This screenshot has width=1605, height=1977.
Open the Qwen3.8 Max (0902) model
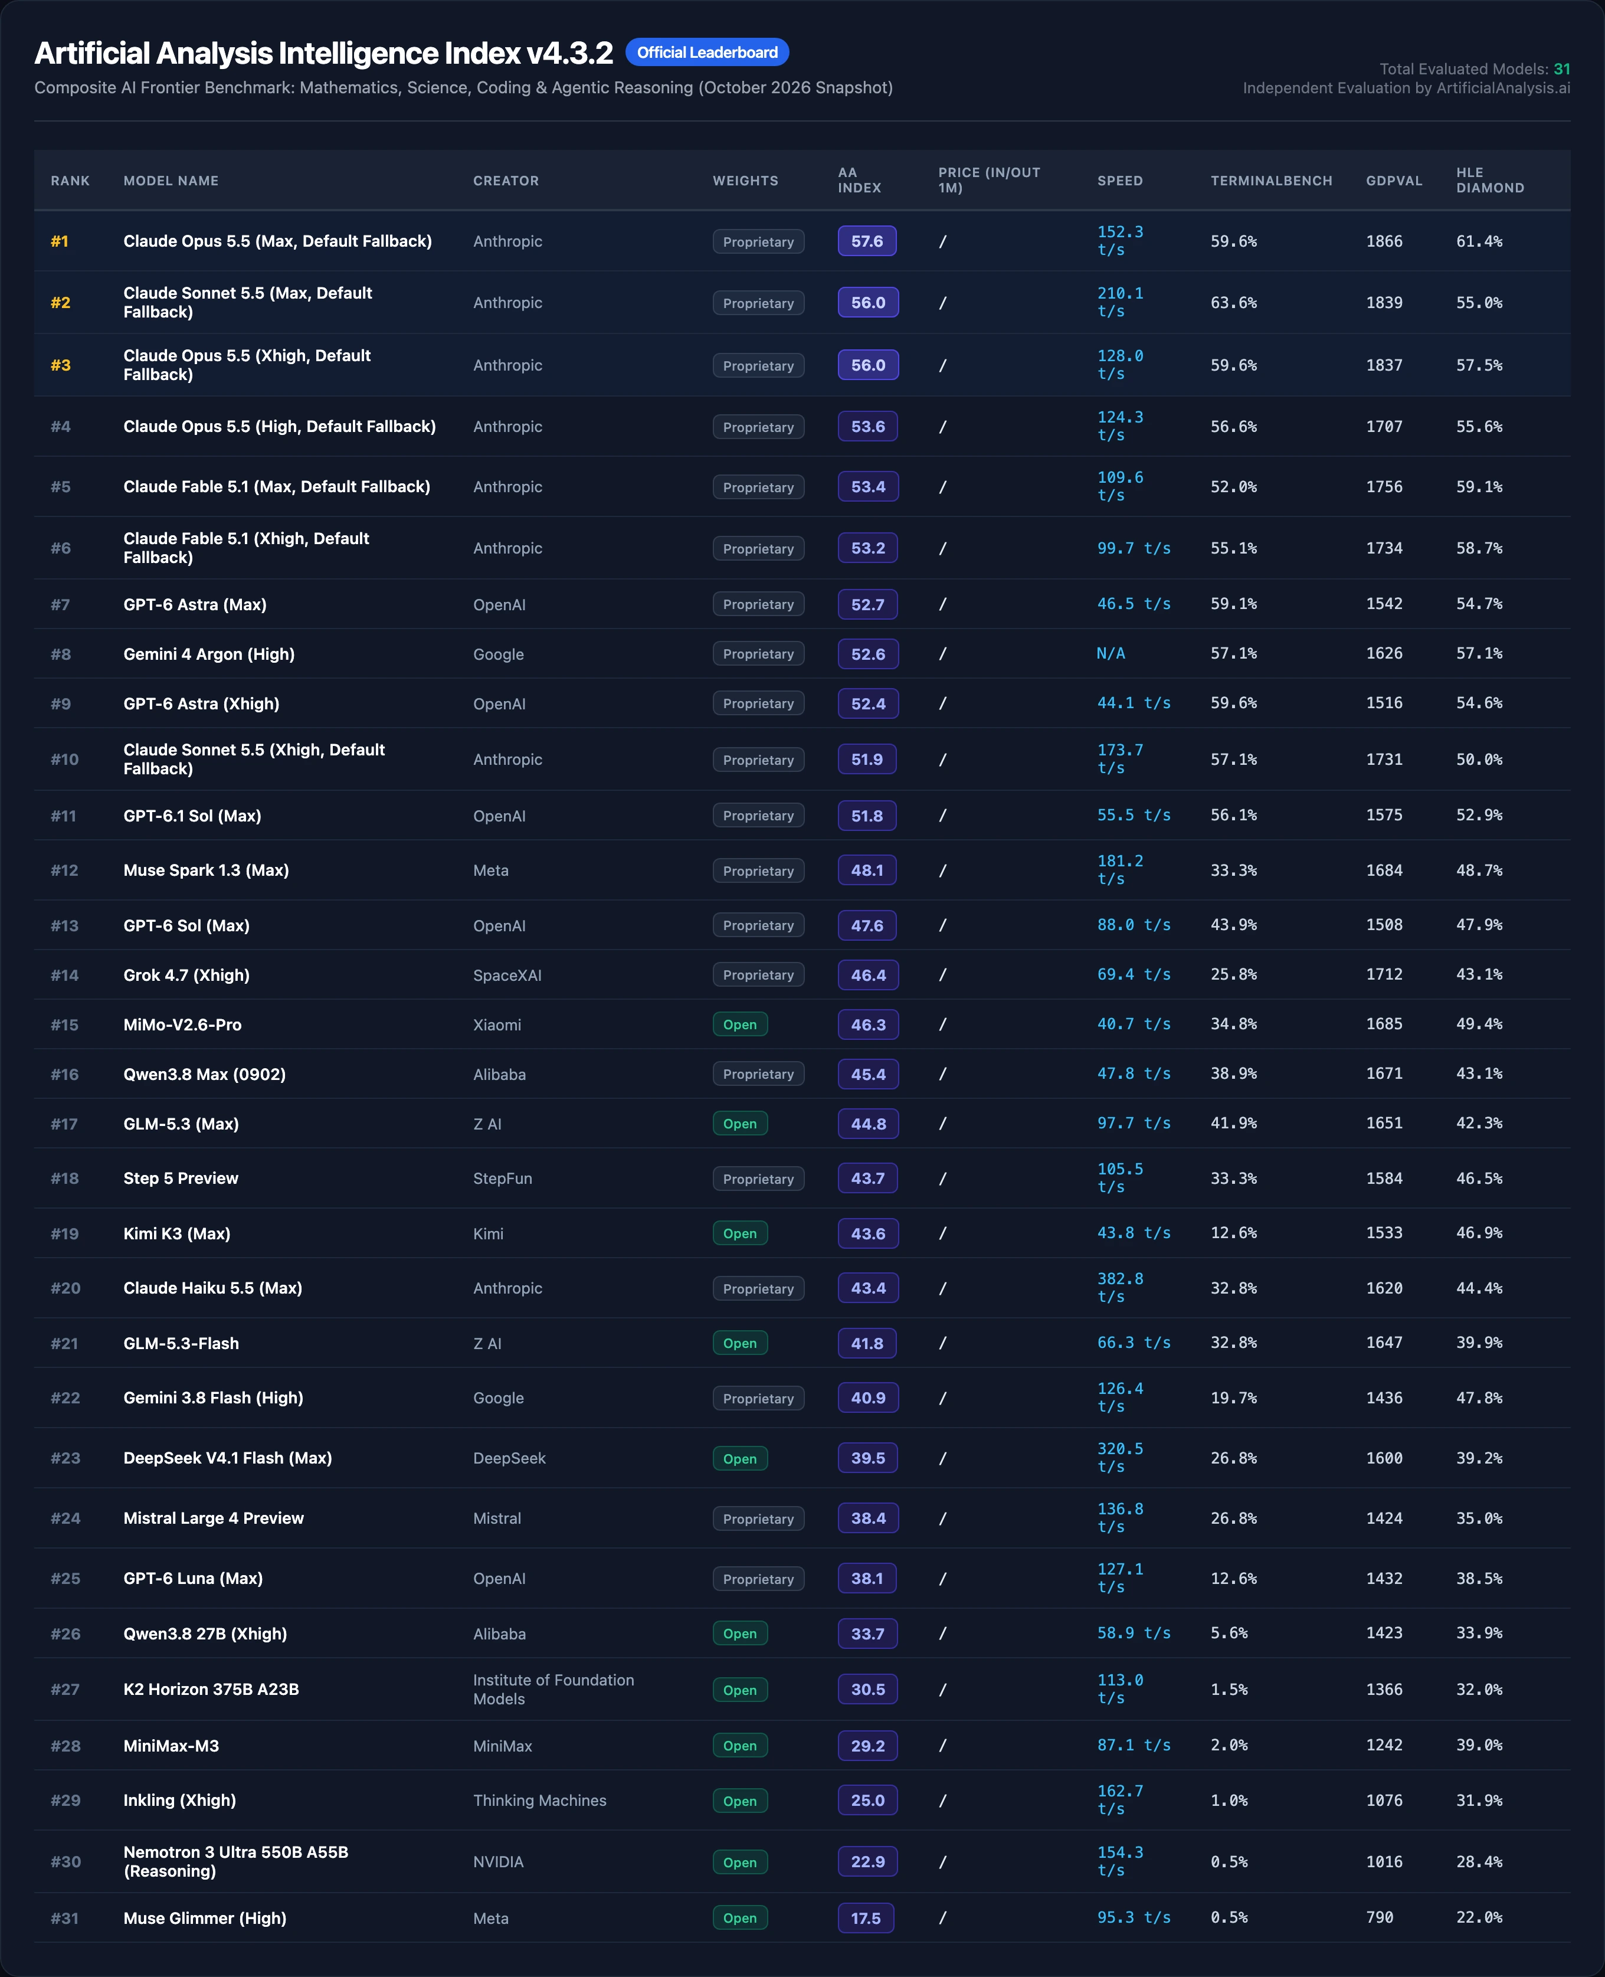[204, 1075]
